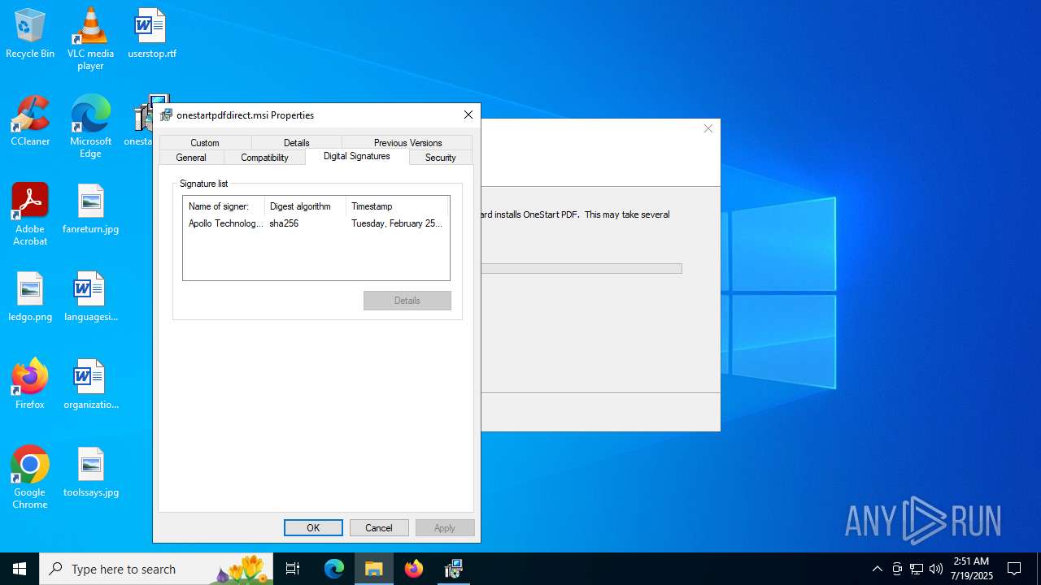This screenshot has height=585, width=1041.
Task: Show hidden system tray icons
Action: (x=877, y=569)
